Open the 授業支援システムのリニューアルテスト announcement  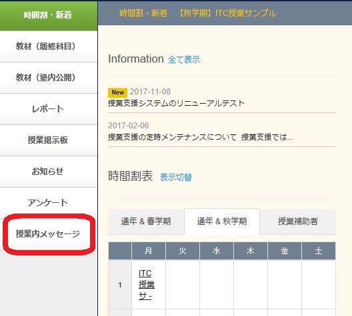(176, 104)
